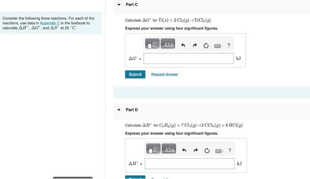The height and width of the screenshot is (179, 310).
Task: Open Greek symbols palette in Part D
Action: 169,148
